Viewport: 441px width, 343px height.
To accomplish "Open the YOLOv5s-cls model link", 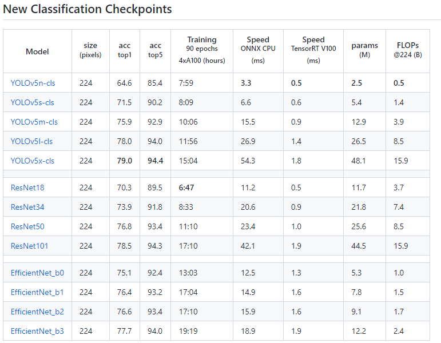I will pos(33,102).
